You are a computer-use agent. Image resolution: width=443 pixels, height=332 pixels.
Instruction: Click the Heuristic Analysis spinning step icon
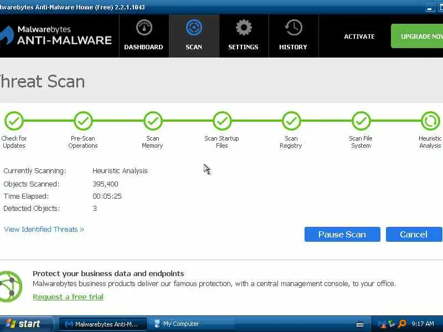pyautogui.click(x=430, y=121)
